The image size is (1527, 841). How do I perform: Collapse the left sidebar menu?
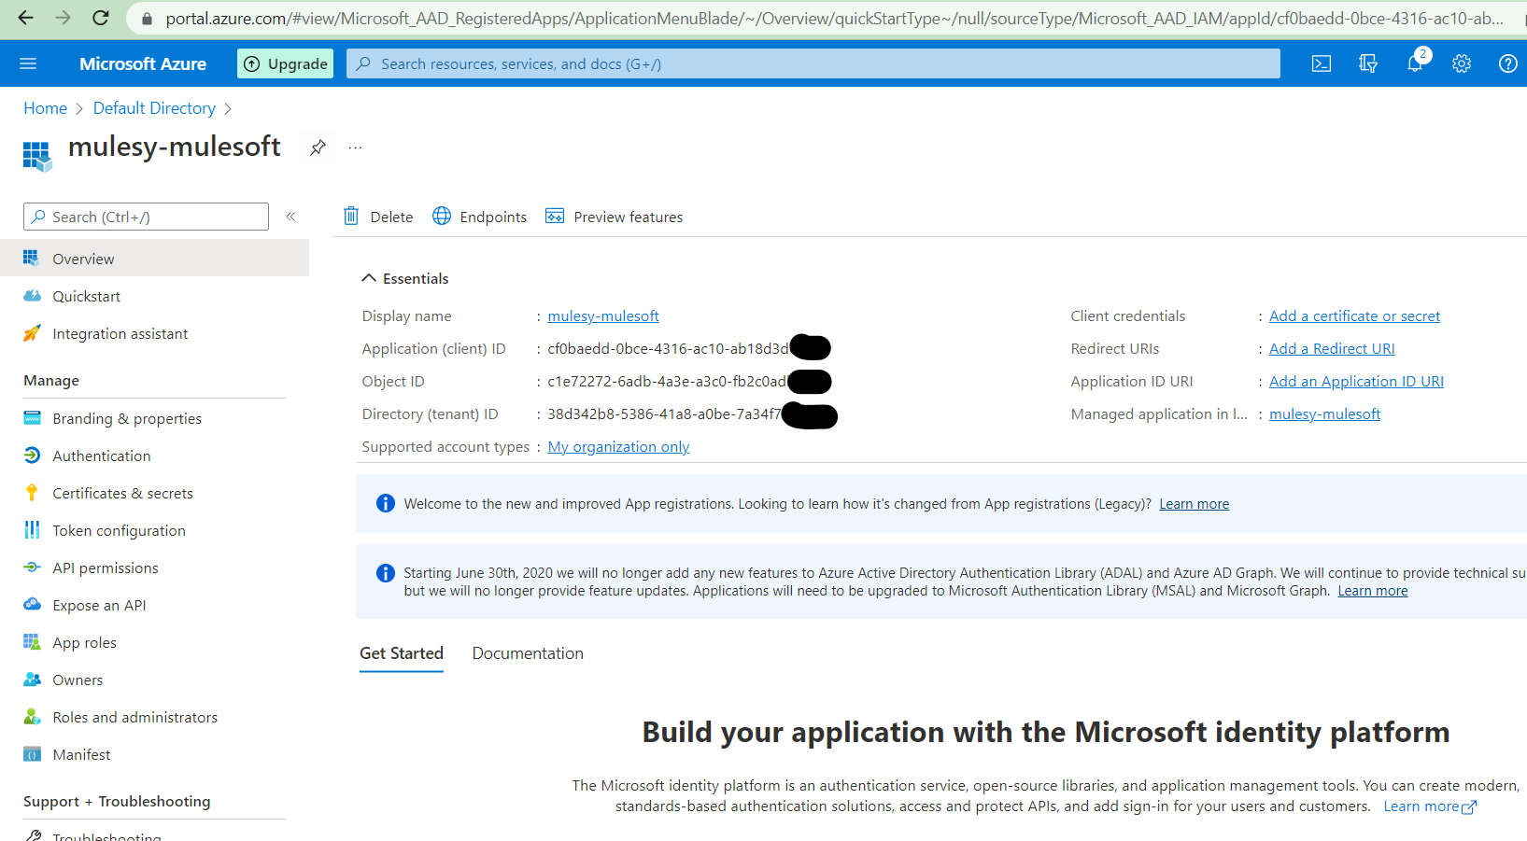290,217
